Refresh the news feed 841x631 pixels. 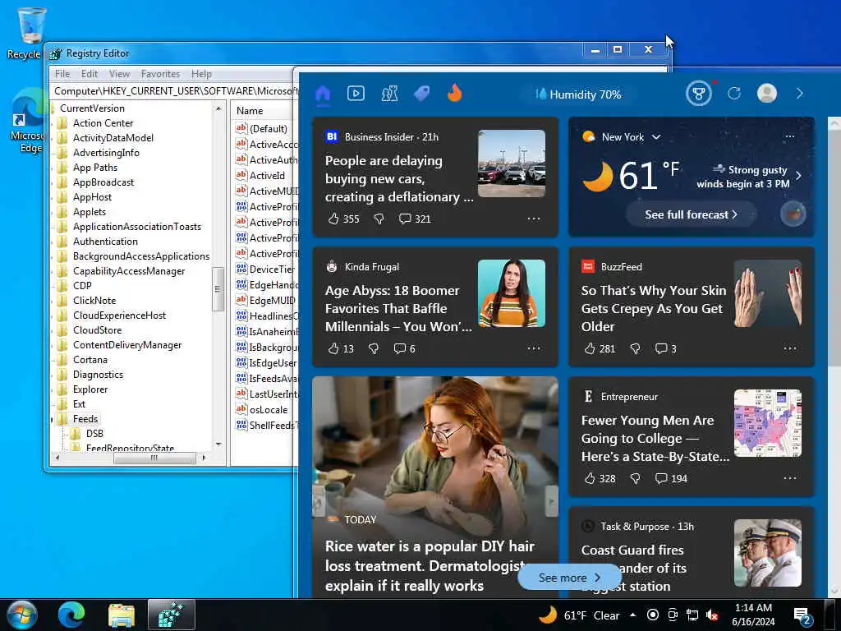pos(733,94)
